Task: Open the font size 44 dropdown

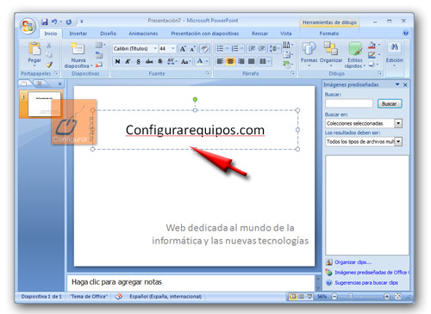Action: pyautogui.click(x=172, y=48)
